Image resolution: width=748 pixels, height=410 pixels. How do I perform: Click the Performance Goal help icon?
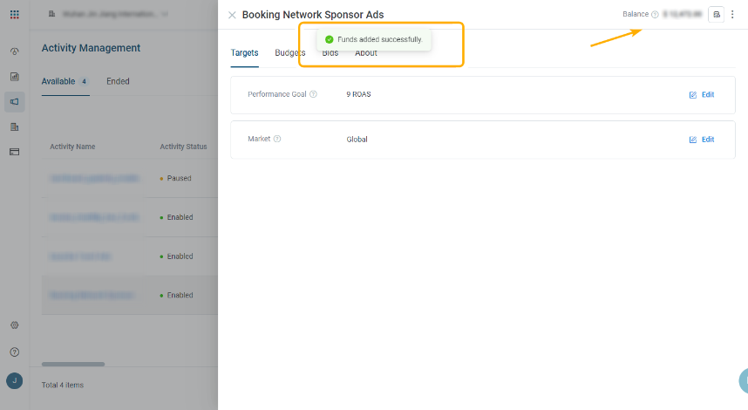coord(314,94)
